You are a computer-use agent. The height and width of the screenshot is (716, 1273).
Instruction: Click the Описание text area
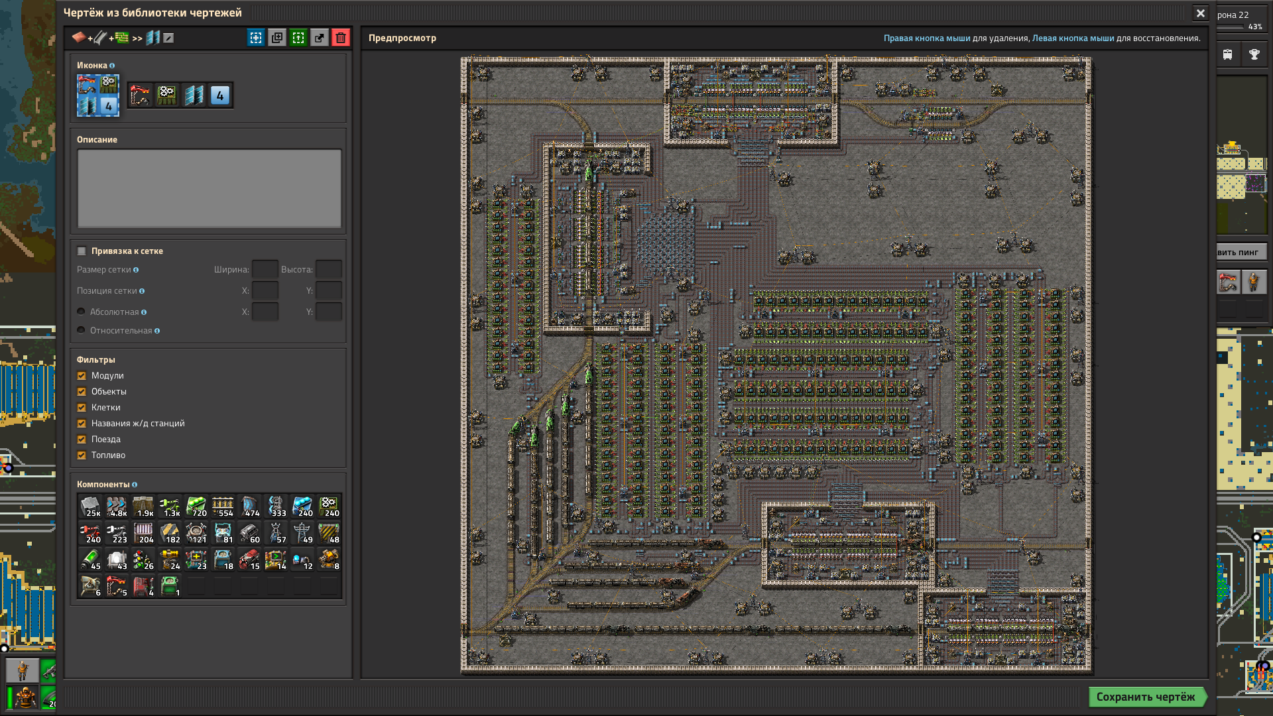click(x=210, y=188)
